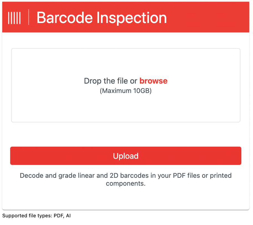The width and height of the screenshot is (253, 225).
Task: Click the Barcode Inspection title
Action: coord(102,17)
